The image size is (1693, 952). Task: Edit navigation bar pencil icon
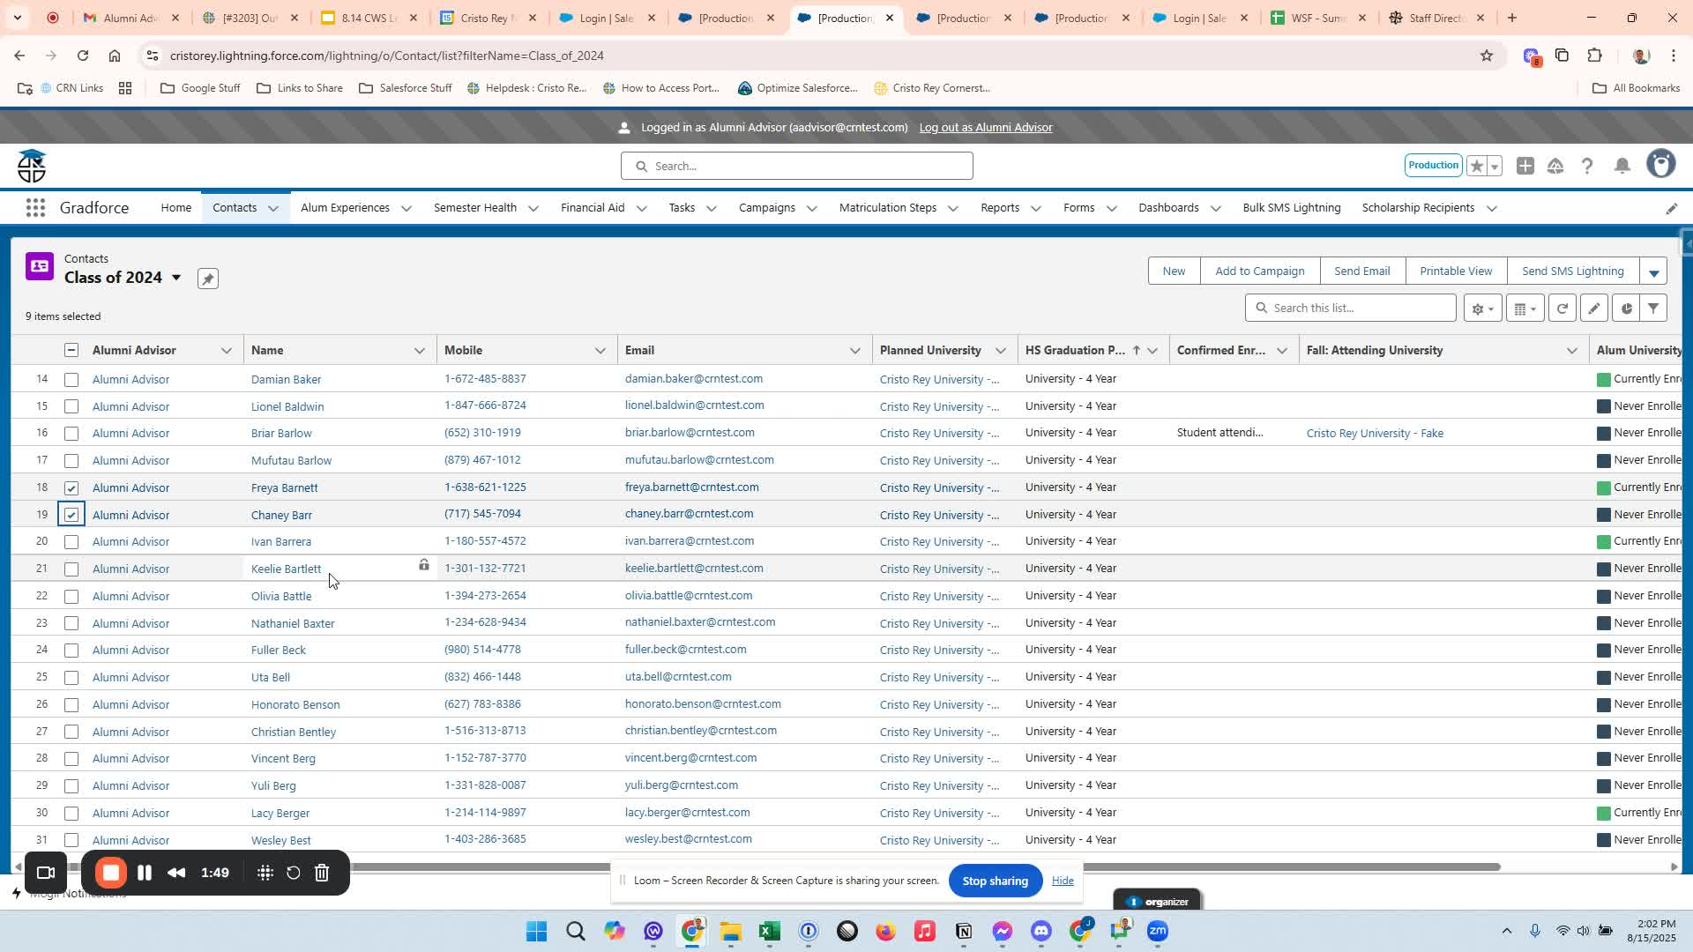1671,209
